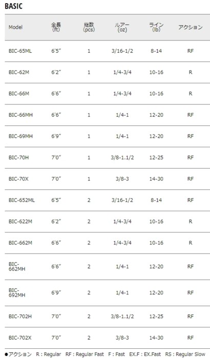Image resolution: width=210 pixels, height=358 pixels.
Task: Select the BIC-702X model name
Action: tap(20, 338)
